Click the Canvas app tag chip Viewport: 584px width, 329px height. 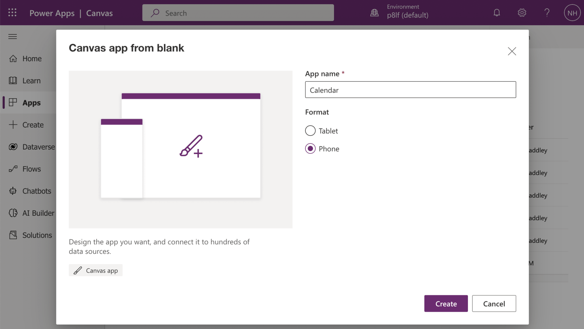(96, 270)
